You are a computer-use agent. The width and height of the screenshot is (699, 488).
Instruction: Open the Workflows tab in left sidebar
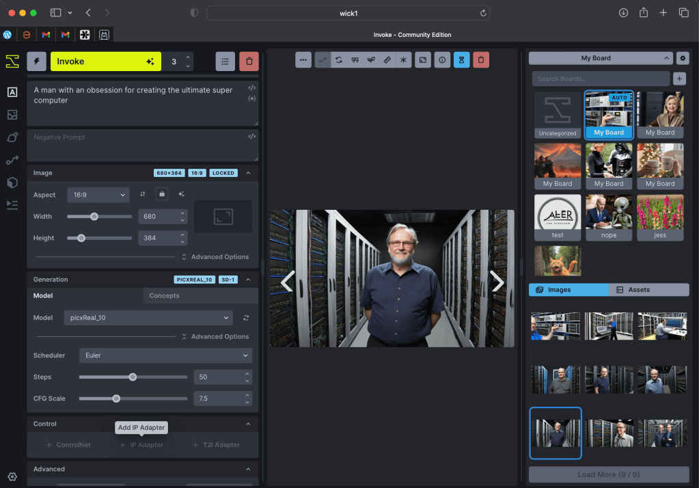click(x=12, y=160)
